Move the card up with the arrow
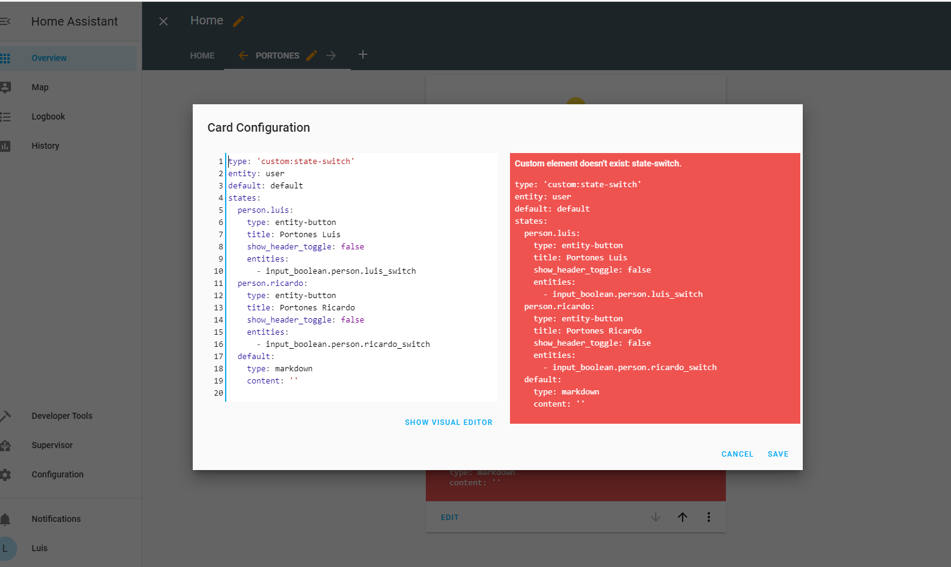951x567 pixels. (x=682, y=517)
